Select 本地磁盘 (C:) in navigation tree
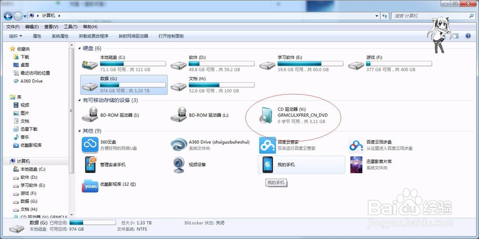Viewport: 479px width, 239px height. [33, 169]
